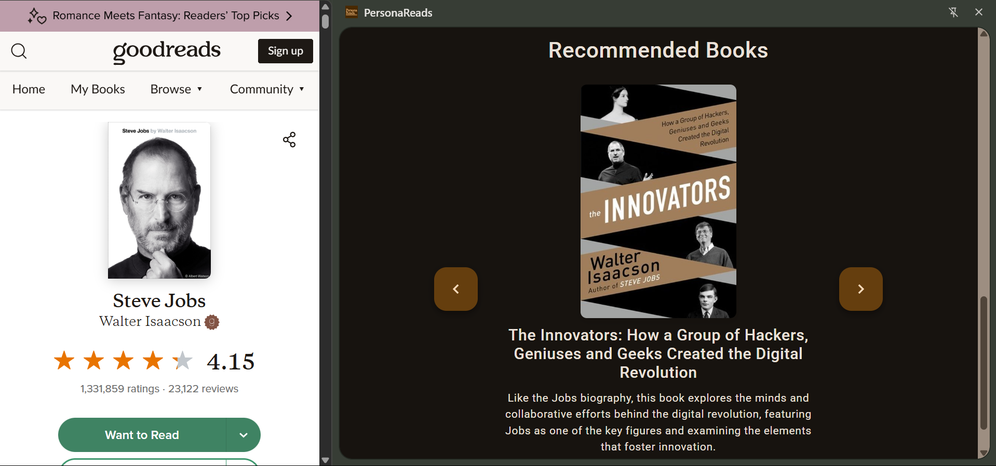The height and width of the screenshot is (466, 996).
Task: Open the Goodreads search magnifier icon
Action: pyautogui.click(x=19, y=51)
